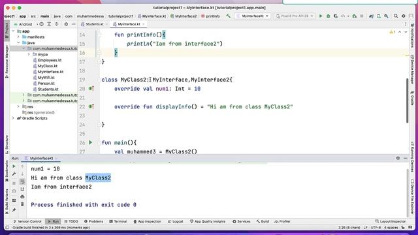Run the app with the green play button in toolbar
Viewport: 418px width, 235px height.
321,16
